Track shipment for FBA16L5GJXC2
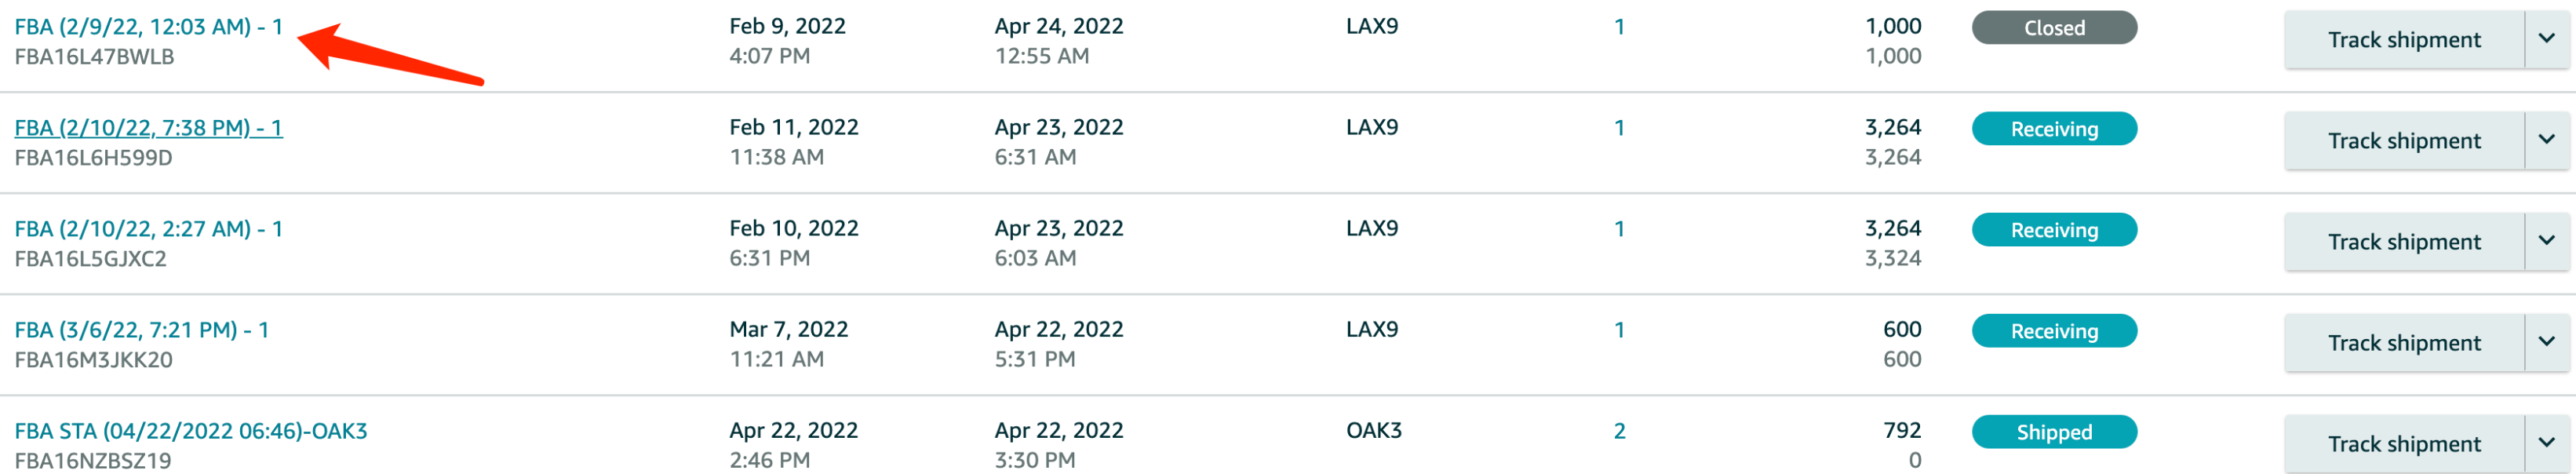 click(2404, 242)
